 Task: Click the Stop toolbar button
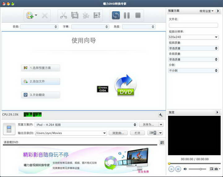138,15
